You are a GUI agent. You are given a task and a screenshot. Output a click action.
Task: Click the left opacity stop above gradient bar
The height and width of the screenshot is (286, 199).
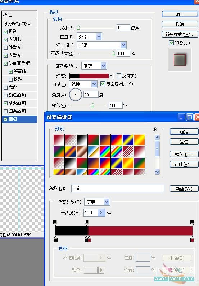pos(55,222)
